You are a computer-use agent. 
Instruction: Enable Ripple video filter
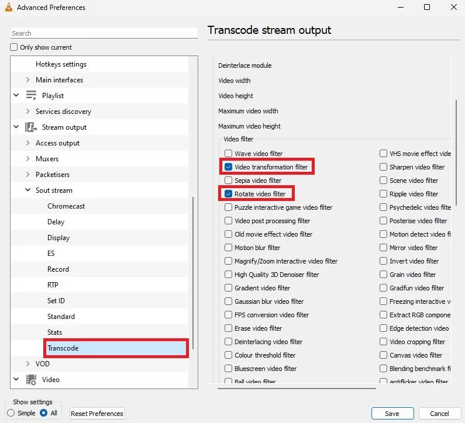[x=384, y=194]
